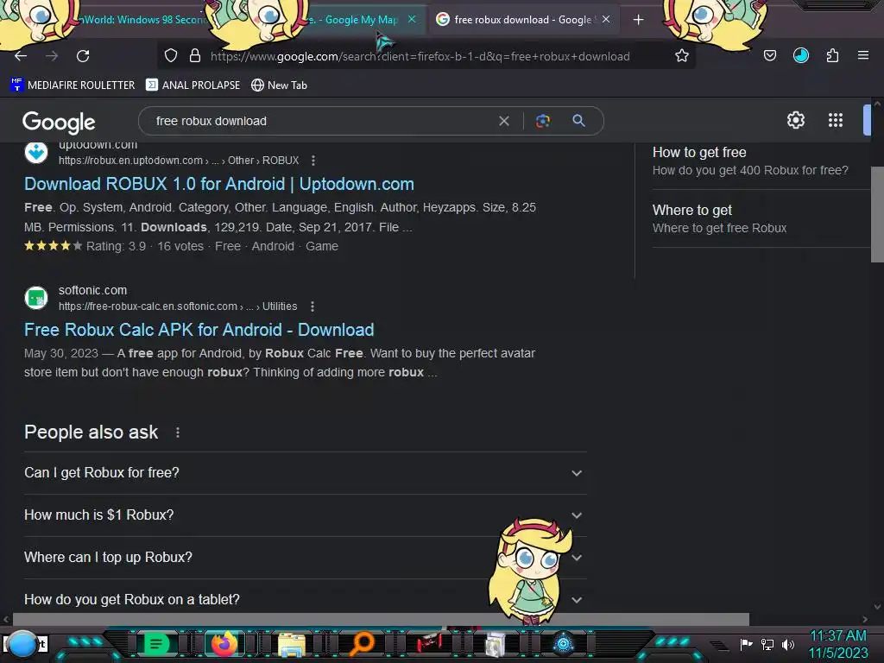The height and width of the screenshot is (663, 884).
Task: Click the network icon in tray
Action: 767,644
